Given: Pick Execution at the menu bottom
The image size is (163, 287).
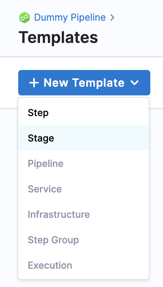Looking at the screenshot, I should point(83,265).
